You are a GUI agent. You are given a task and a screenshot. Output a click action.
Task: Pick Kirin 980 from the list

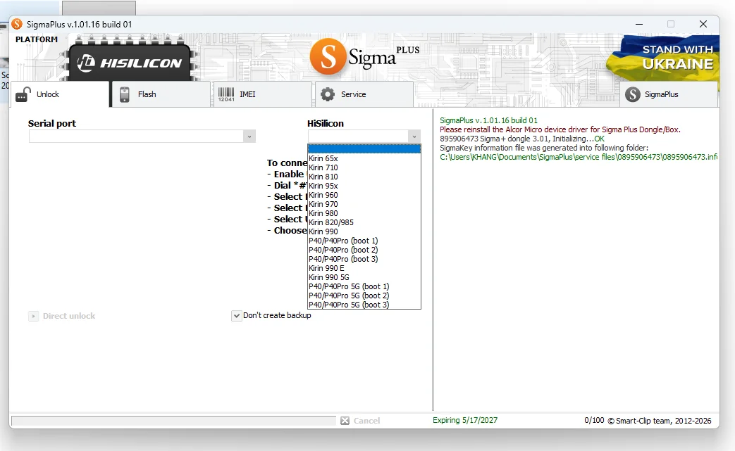[364, 213]
